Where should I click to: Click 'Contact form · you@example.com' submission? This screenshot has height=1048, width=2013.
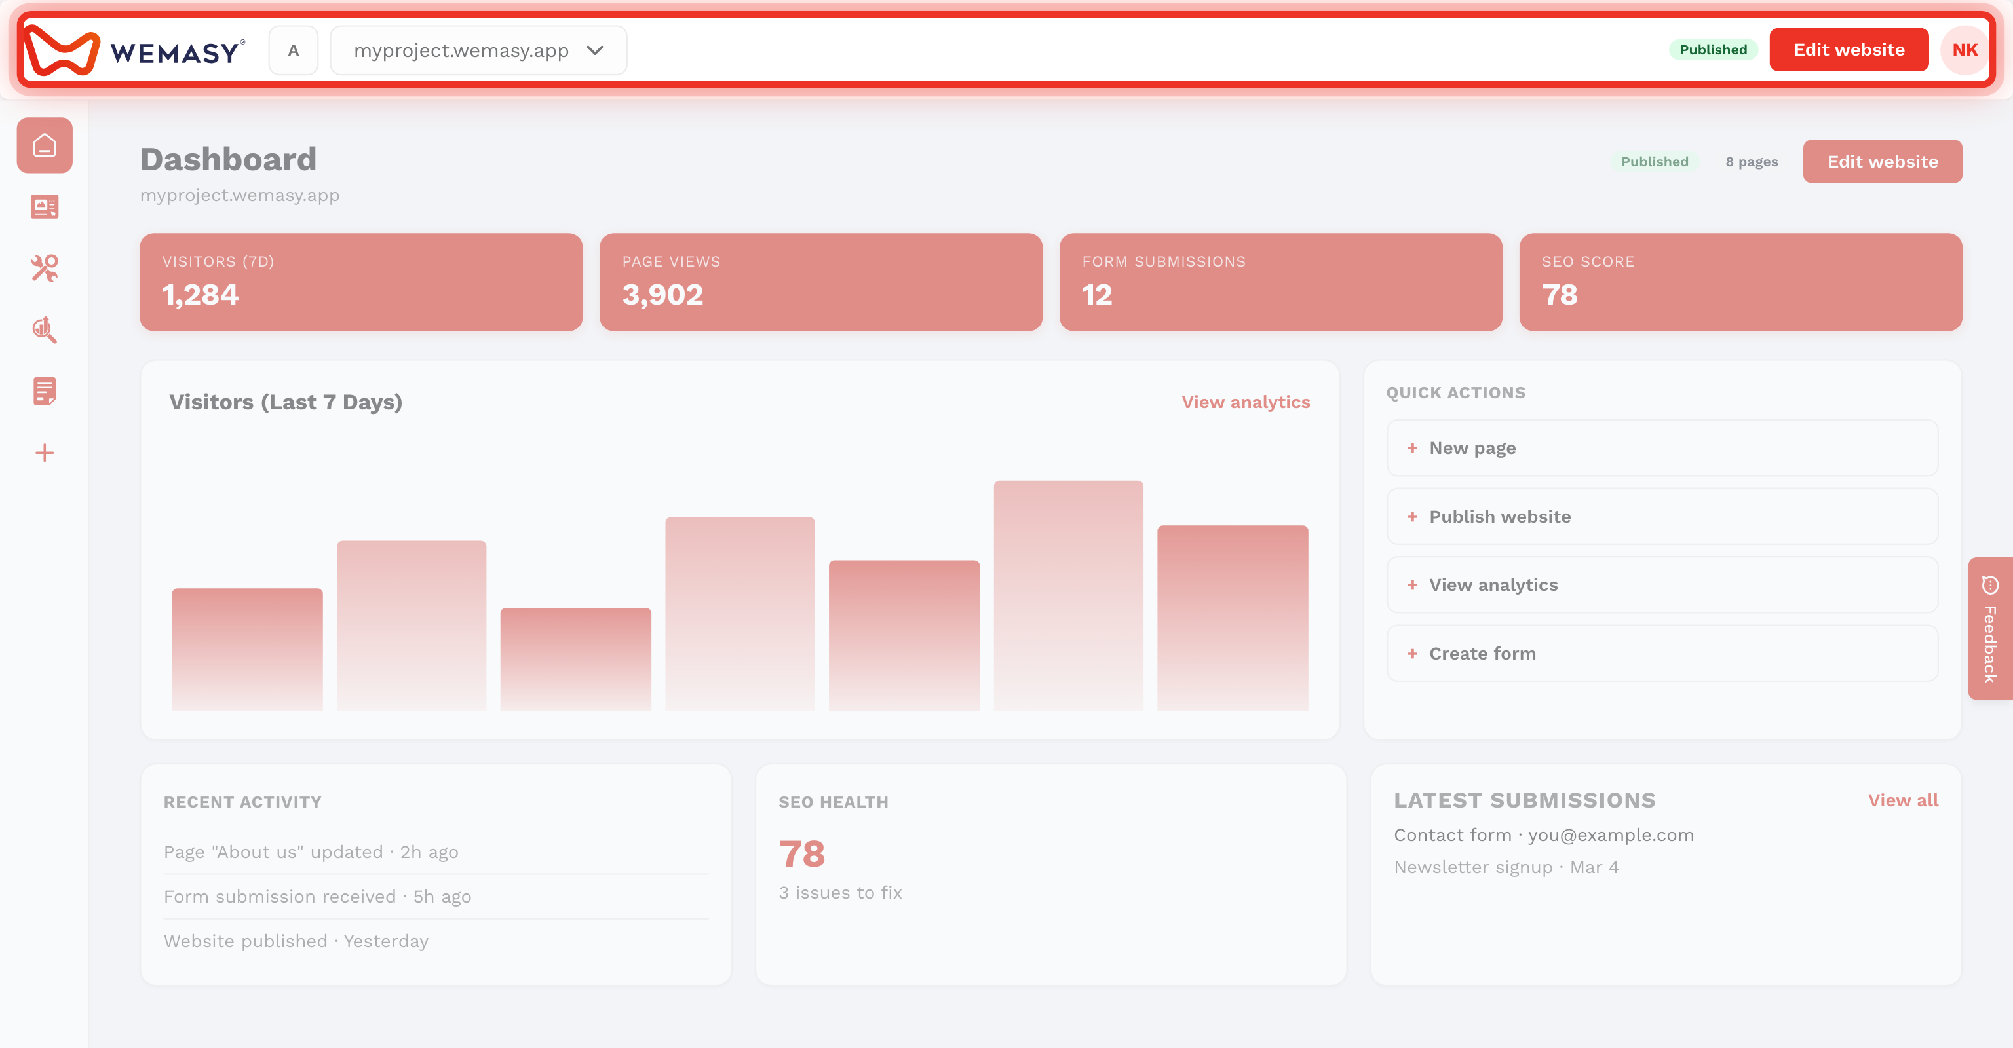coord(1544,836)
